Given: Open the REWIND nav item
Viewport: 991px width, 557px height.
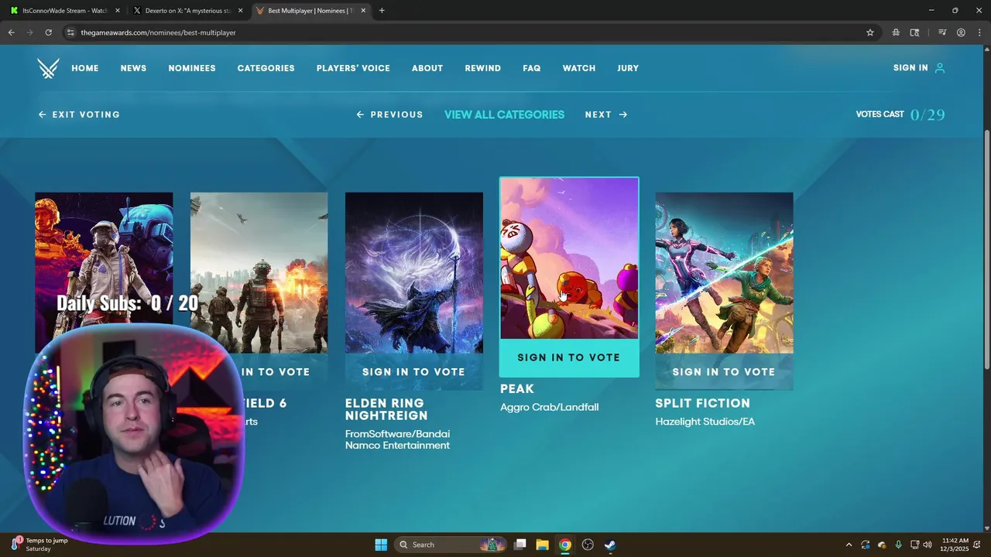Looking at the screenshot, I should [x=483, y=68].
